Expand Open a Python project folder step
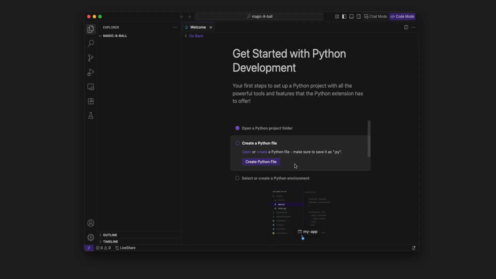 (x=267, y=128)
